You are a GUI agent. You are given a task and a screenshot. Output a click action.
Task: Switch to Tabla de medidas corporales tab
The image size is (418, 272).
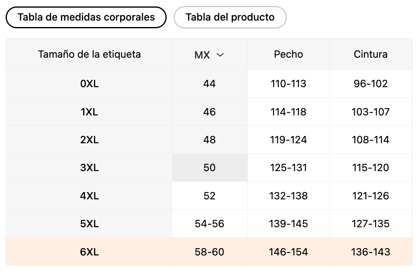pyautogui.click(x=86, y=17)
